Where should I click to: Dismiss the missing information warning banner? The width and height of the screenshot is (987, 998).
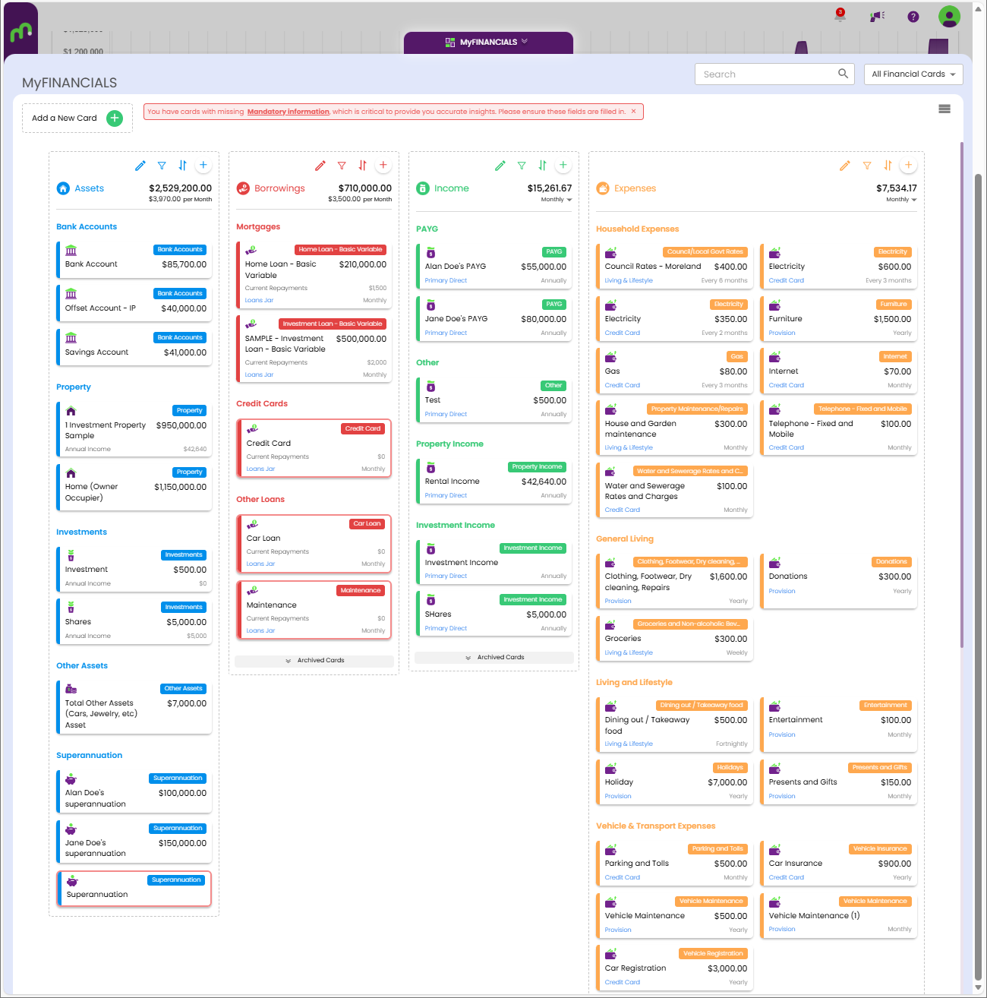click(x=634, y=112)
